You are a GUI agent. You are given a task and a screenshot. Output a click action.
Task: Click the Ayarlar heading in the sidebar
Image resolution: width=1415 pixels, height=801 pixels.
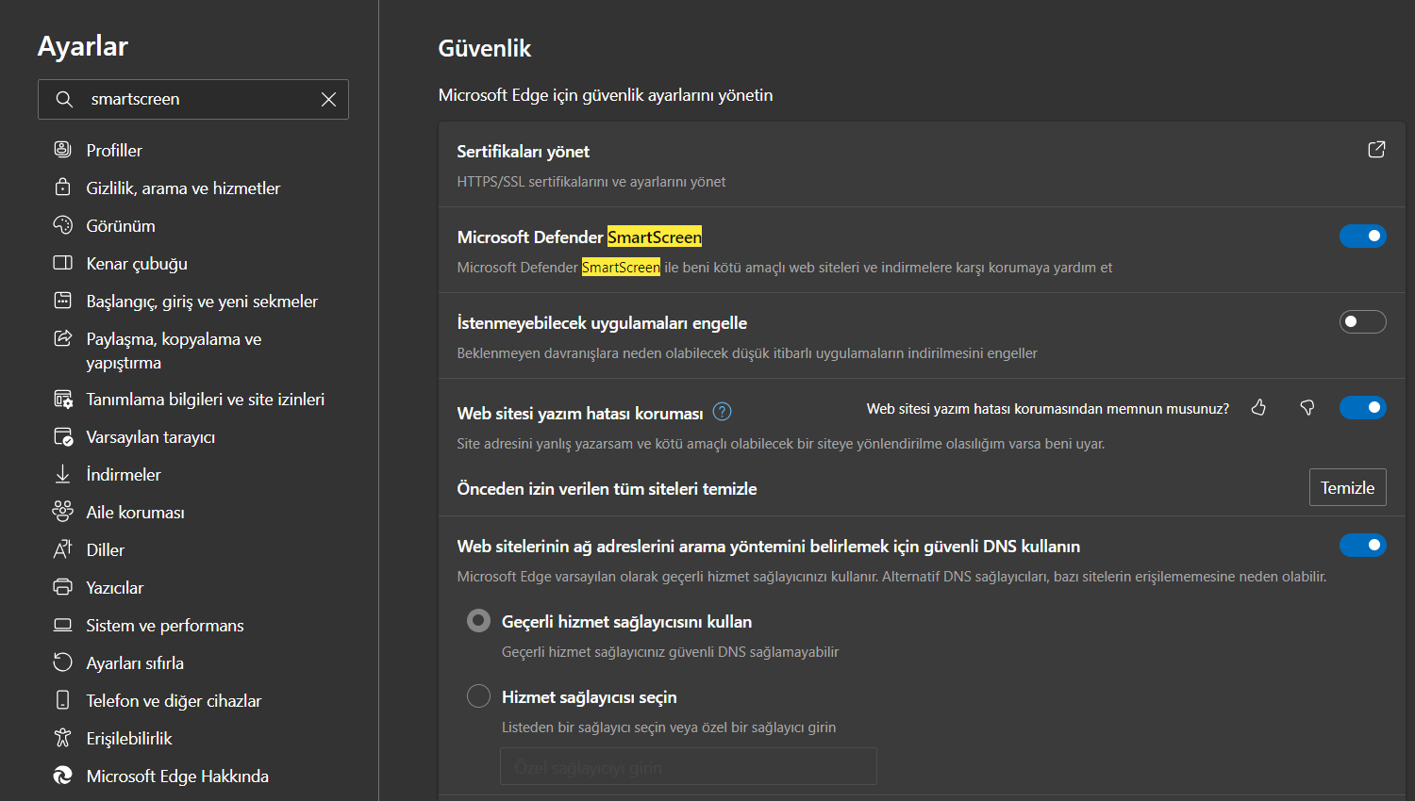[83, 46]
